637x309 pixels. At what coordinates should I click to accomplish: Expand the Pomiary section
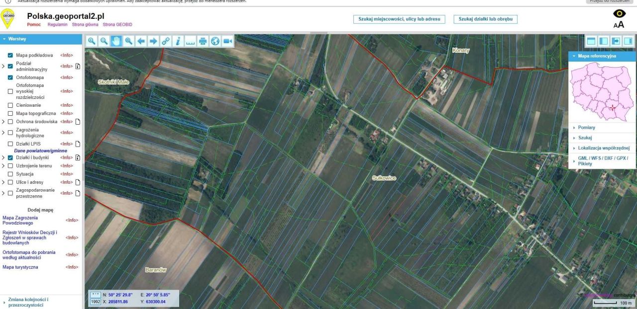coord(602,128)
